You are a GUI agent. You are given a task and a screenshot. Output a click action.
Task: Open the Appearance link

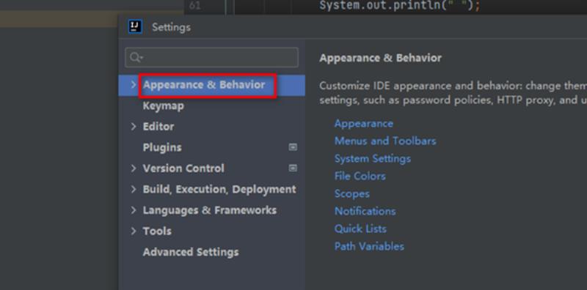tap(363, 124)
